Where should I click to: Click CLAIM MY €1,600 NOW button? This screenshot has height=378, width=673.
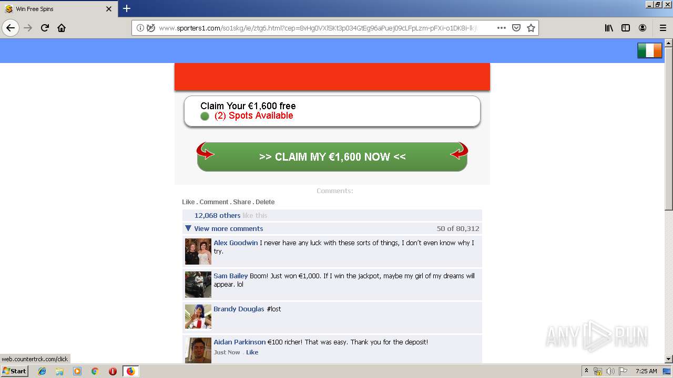332,156
